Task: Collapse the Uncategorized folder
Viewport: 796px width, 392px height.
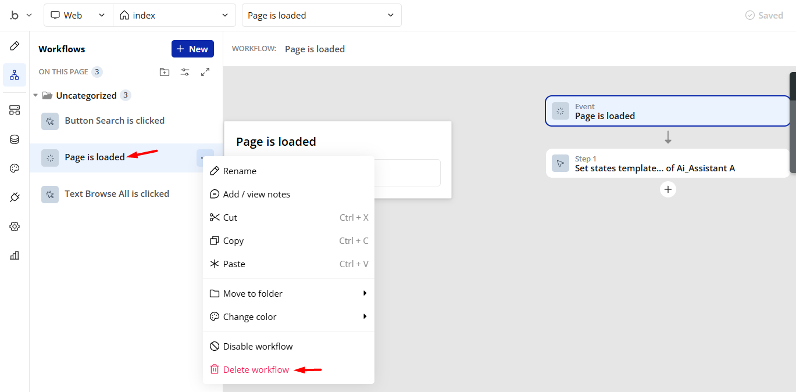Action: [x=36, y=95]
